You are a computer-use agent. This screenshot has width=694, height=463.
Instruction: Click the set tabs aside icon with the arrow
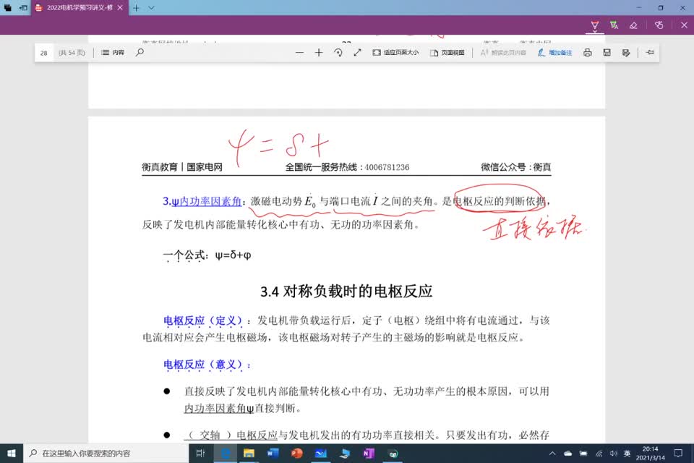pos(23,7)
